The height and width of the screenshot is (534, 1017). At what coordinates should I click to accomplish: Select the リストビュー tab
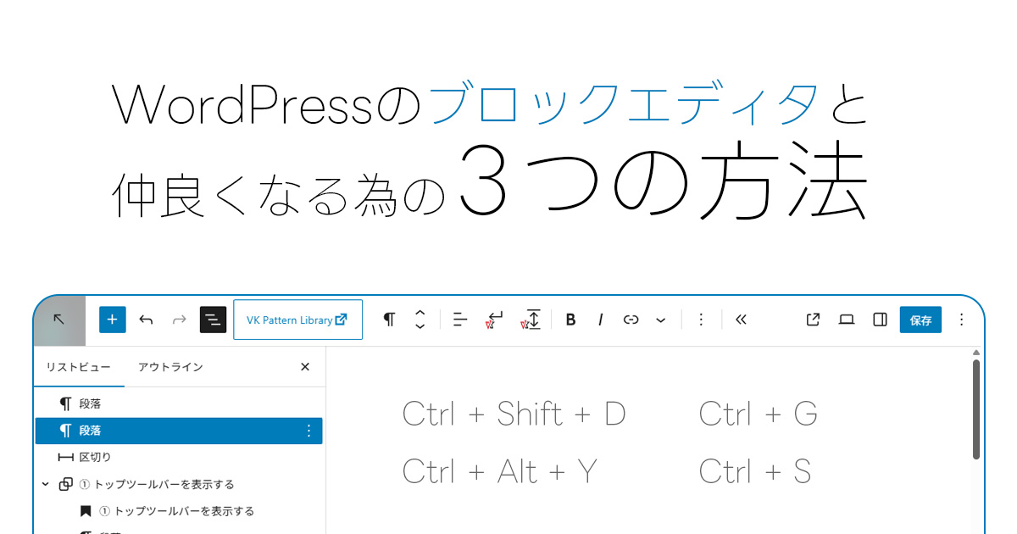coord(80,367)
